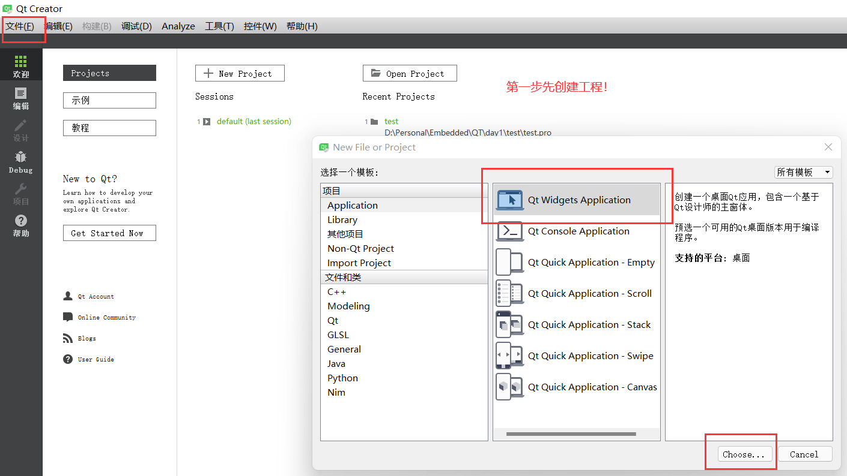847x476 pixels.
Task: Close the New File or Project dialog
Action: click(x=828, y=147)
